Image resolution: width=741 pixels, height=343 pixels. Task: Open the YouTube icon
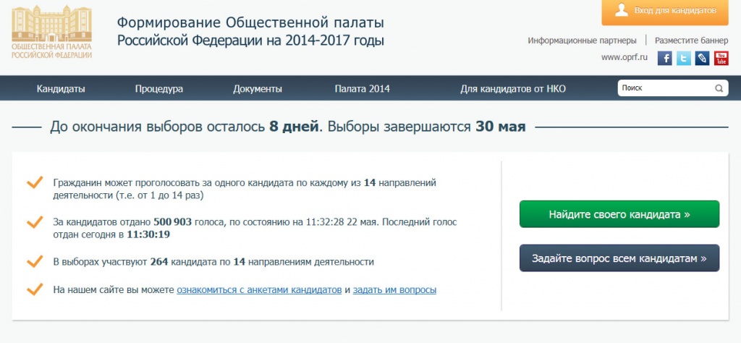pyautogui.click(x=721, y=58)
